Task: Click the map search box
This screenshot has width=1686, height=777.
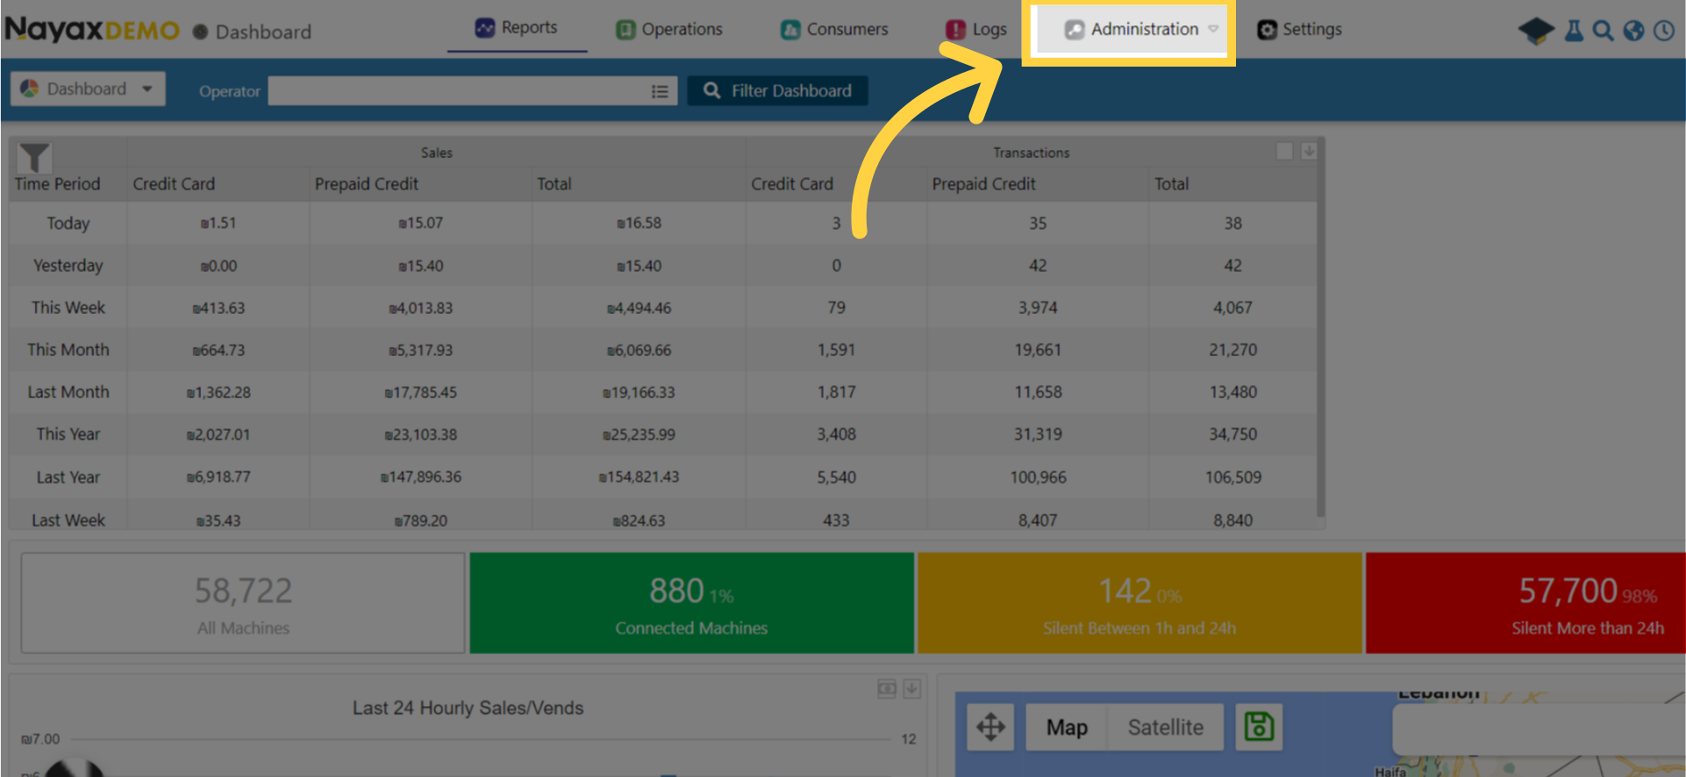Action: 1539,729
